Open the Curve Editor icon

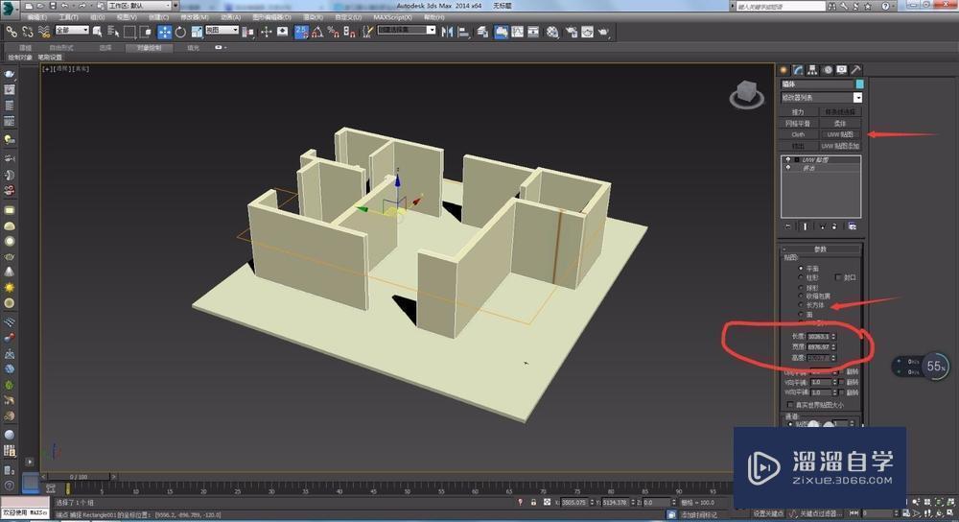(x=518, y=32)
